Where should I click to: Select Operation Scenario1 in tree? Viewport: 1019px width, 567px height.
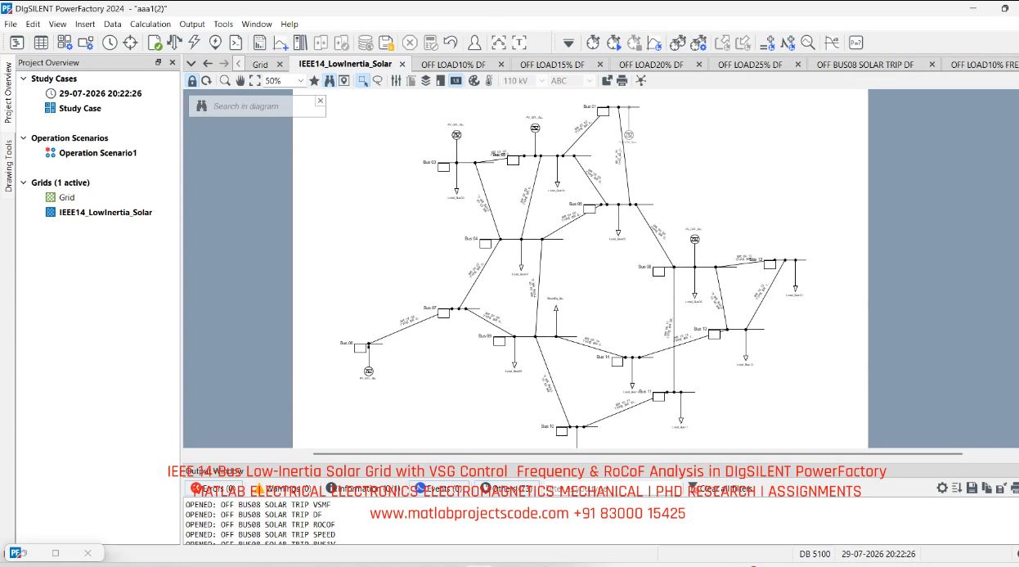98,153
